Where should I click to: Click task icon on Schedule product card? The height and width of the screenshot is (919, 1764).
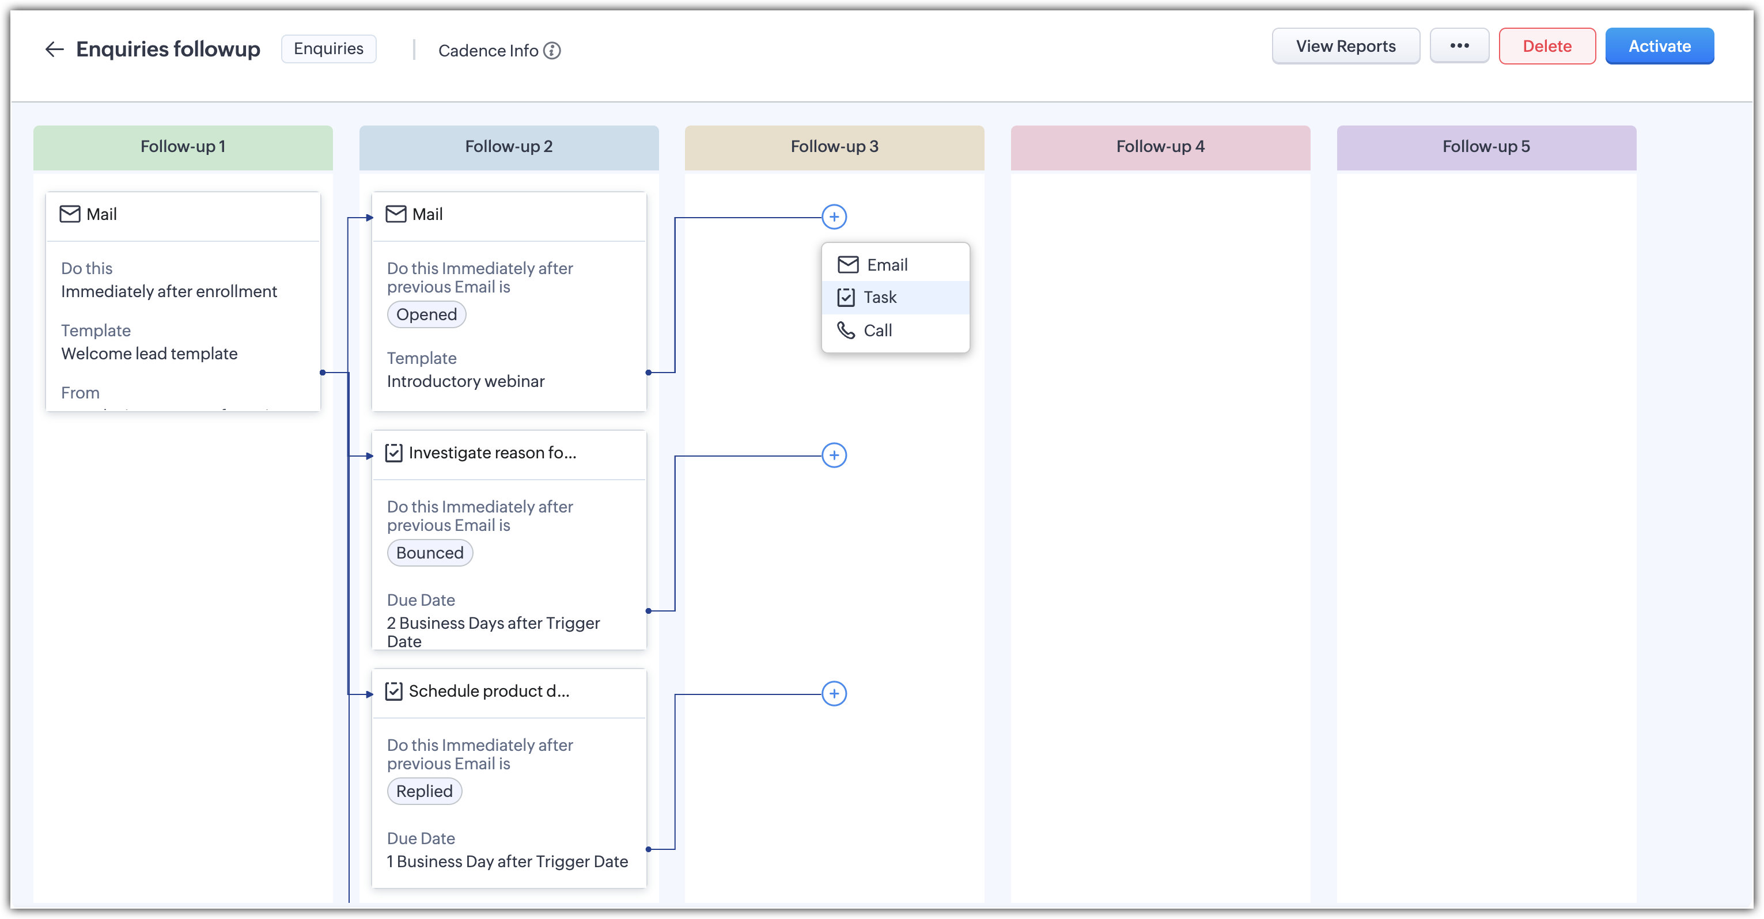pyautogui.click(x=393, y=691)
